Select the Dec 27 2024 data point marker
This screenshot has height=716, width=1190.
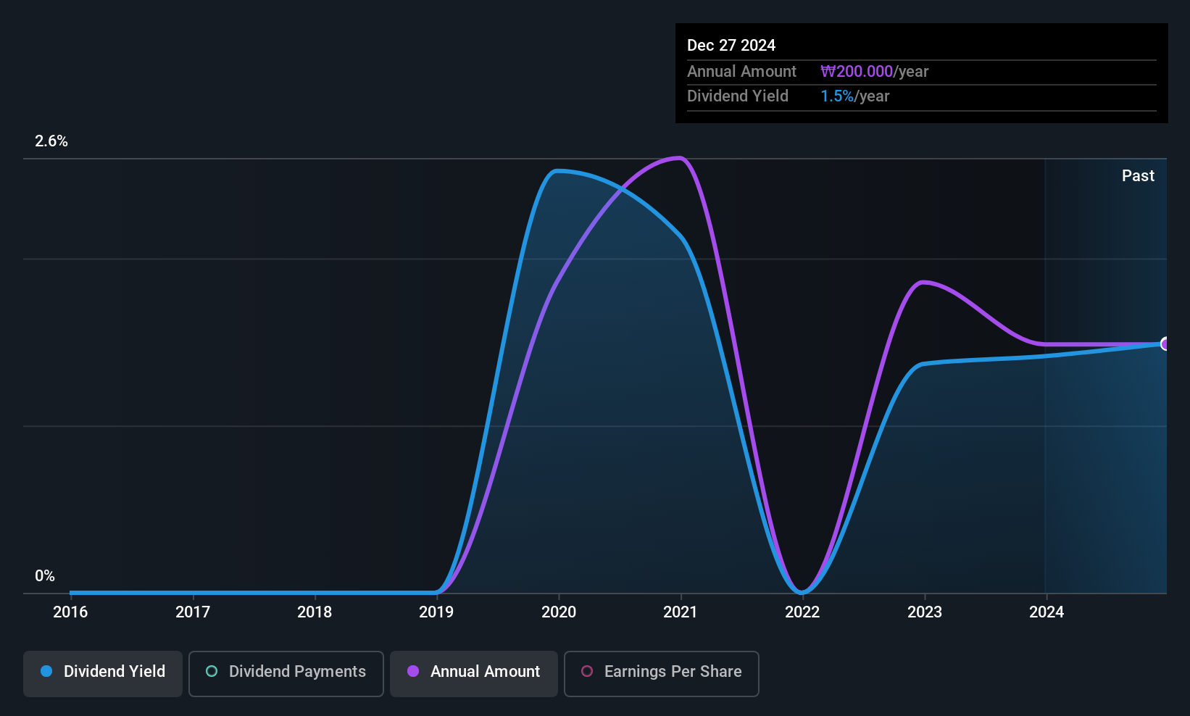[x=1165, y=344]
